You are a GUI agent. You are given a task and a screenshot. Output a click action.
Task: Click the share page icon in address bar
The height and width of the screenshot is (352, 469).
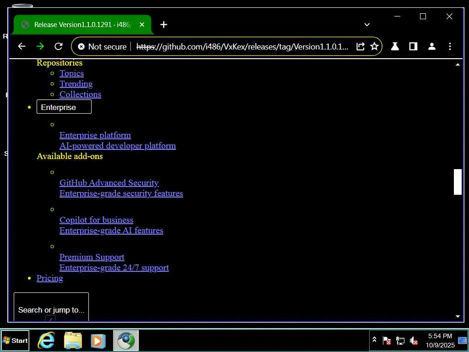pyautogui.click(x=360, y=46)
